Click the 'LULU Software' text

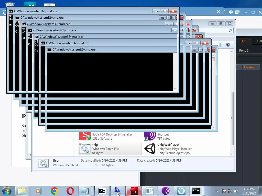pyautogui.click(x=102, y=139)
